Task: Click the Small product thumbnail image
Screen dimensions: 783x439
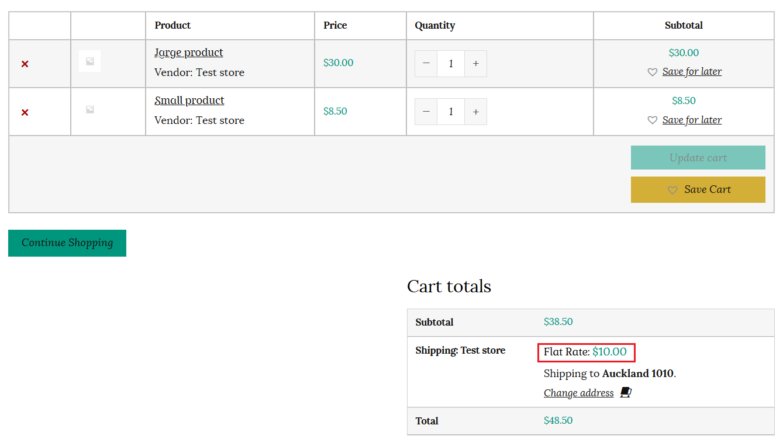Action: (89, 109)
